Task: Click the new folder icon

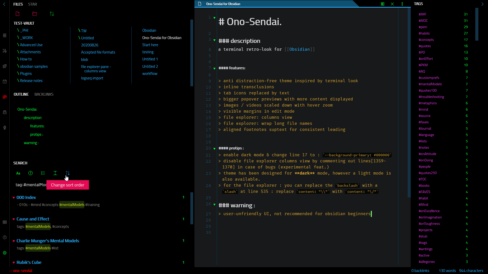Action: point(35,14)
